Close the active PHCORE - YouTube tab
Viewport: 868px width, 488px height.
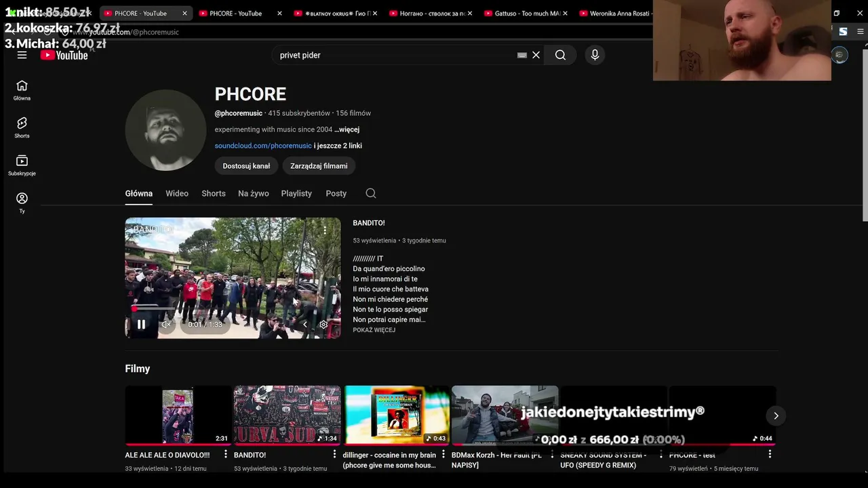point(184,13)
